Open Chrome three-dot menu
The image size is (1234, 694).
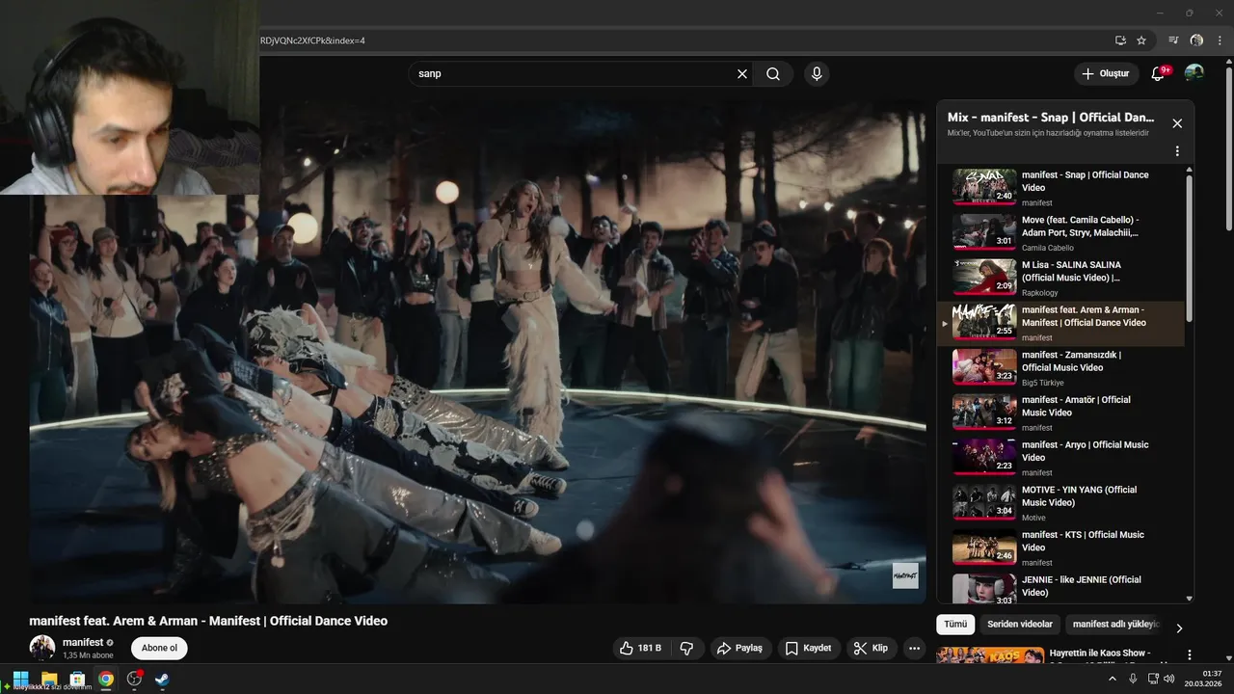[1220, 40]
